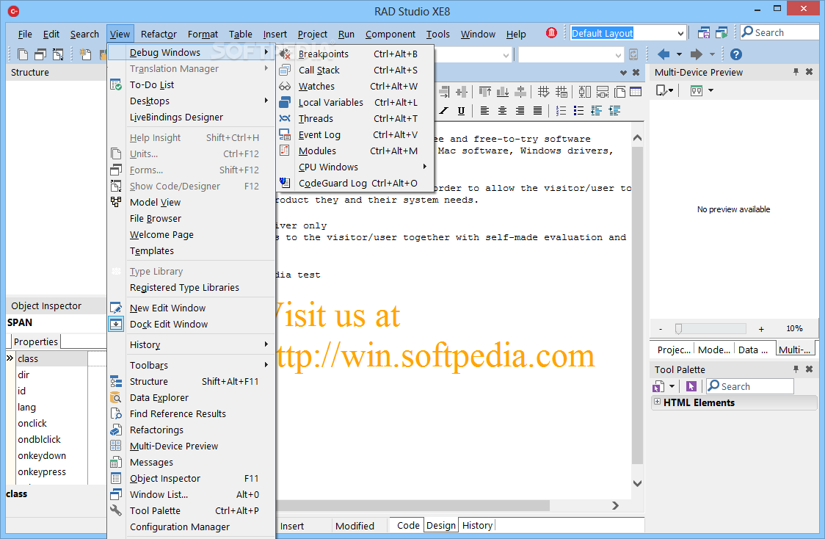Click the editor vertical scrollbar down arrow
The image size is (825, 539).
pyautogui.click(x=637, y=483)
